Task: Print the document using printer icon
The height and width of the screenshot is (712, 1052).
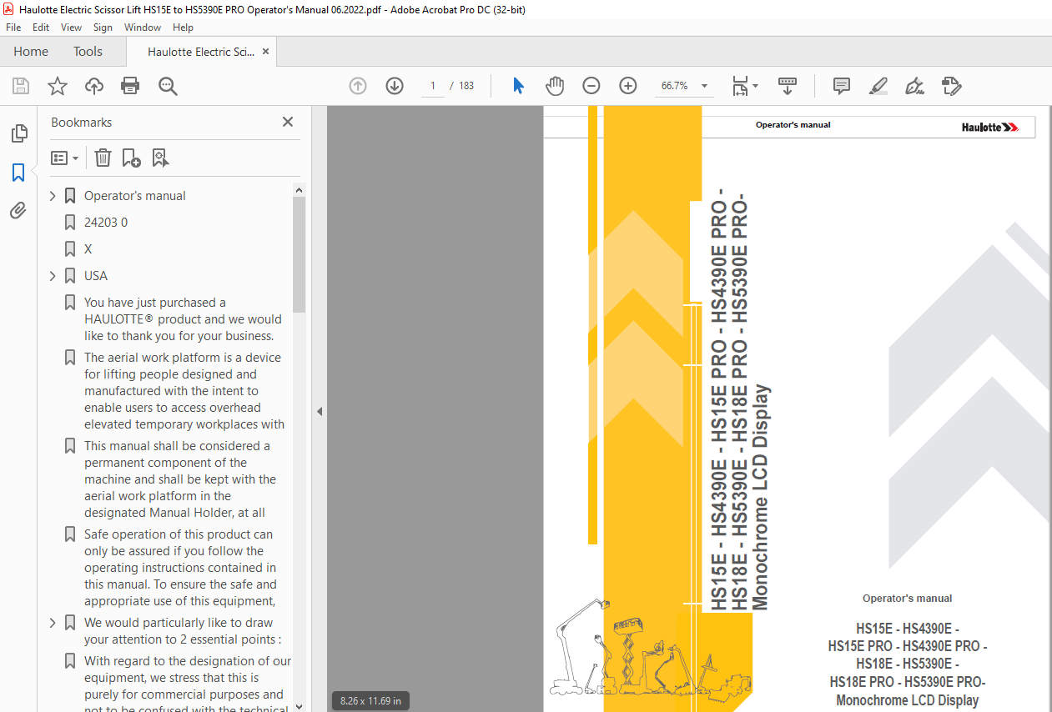Action: pyautogui.click(x=130, y=86)
